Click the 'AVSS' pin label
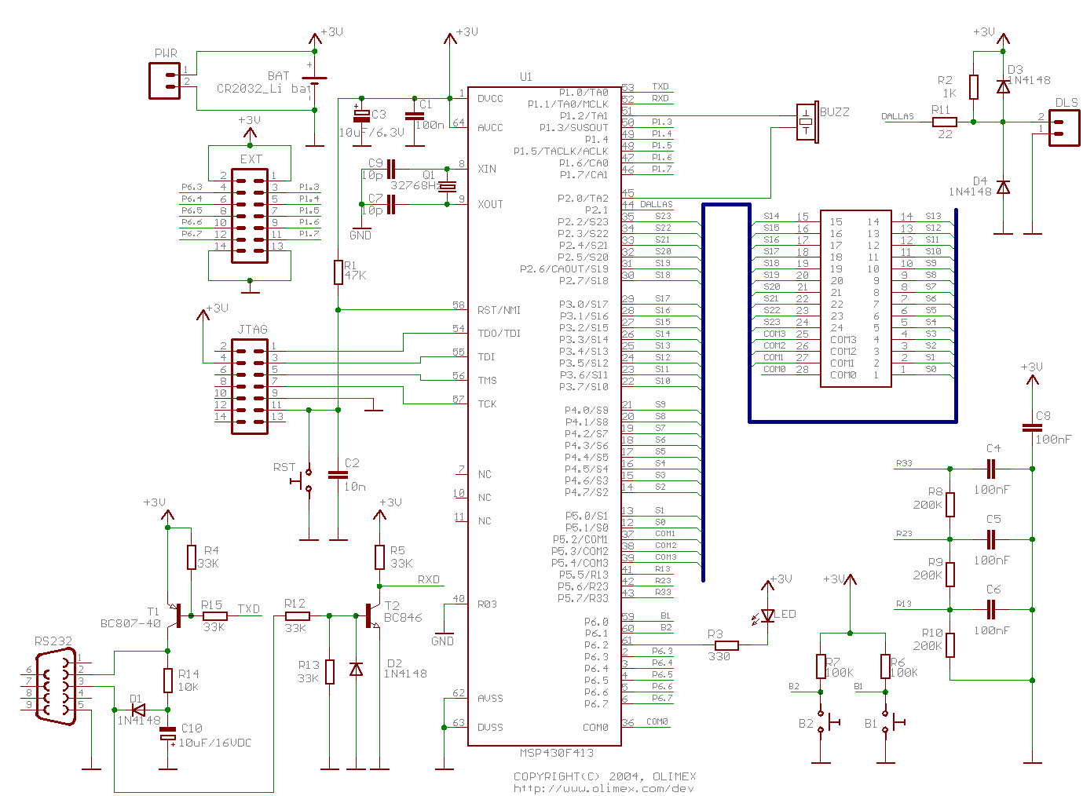Screen dimensions: 1083x796 490,699
